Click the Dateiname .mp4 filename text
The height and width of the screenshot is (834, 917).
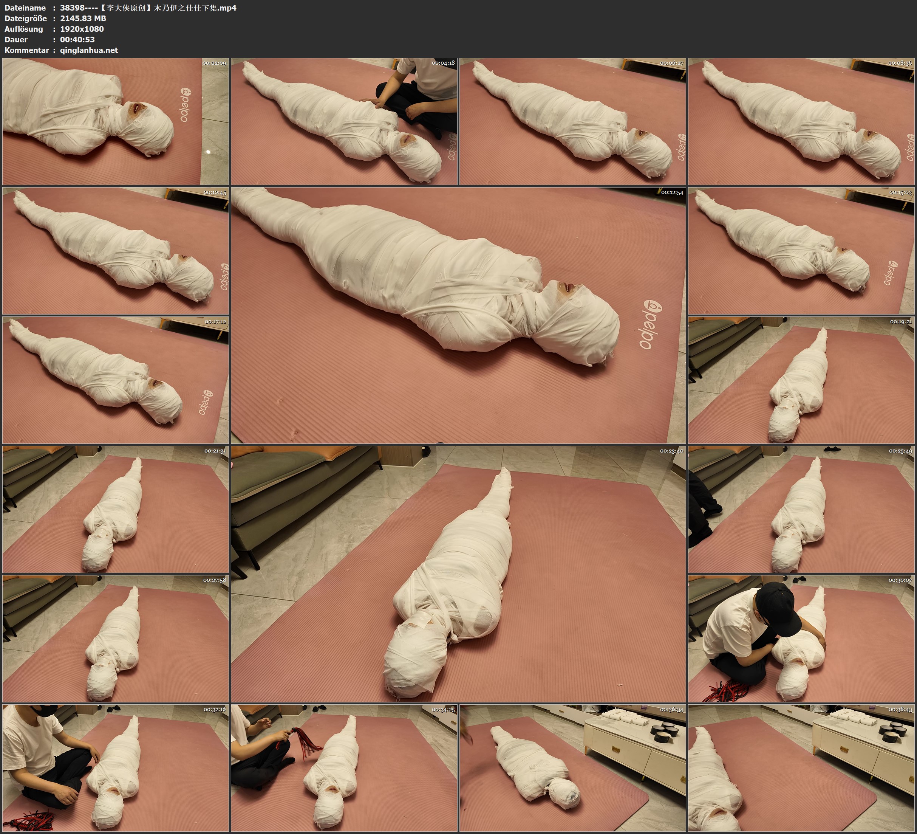(148, 8)
